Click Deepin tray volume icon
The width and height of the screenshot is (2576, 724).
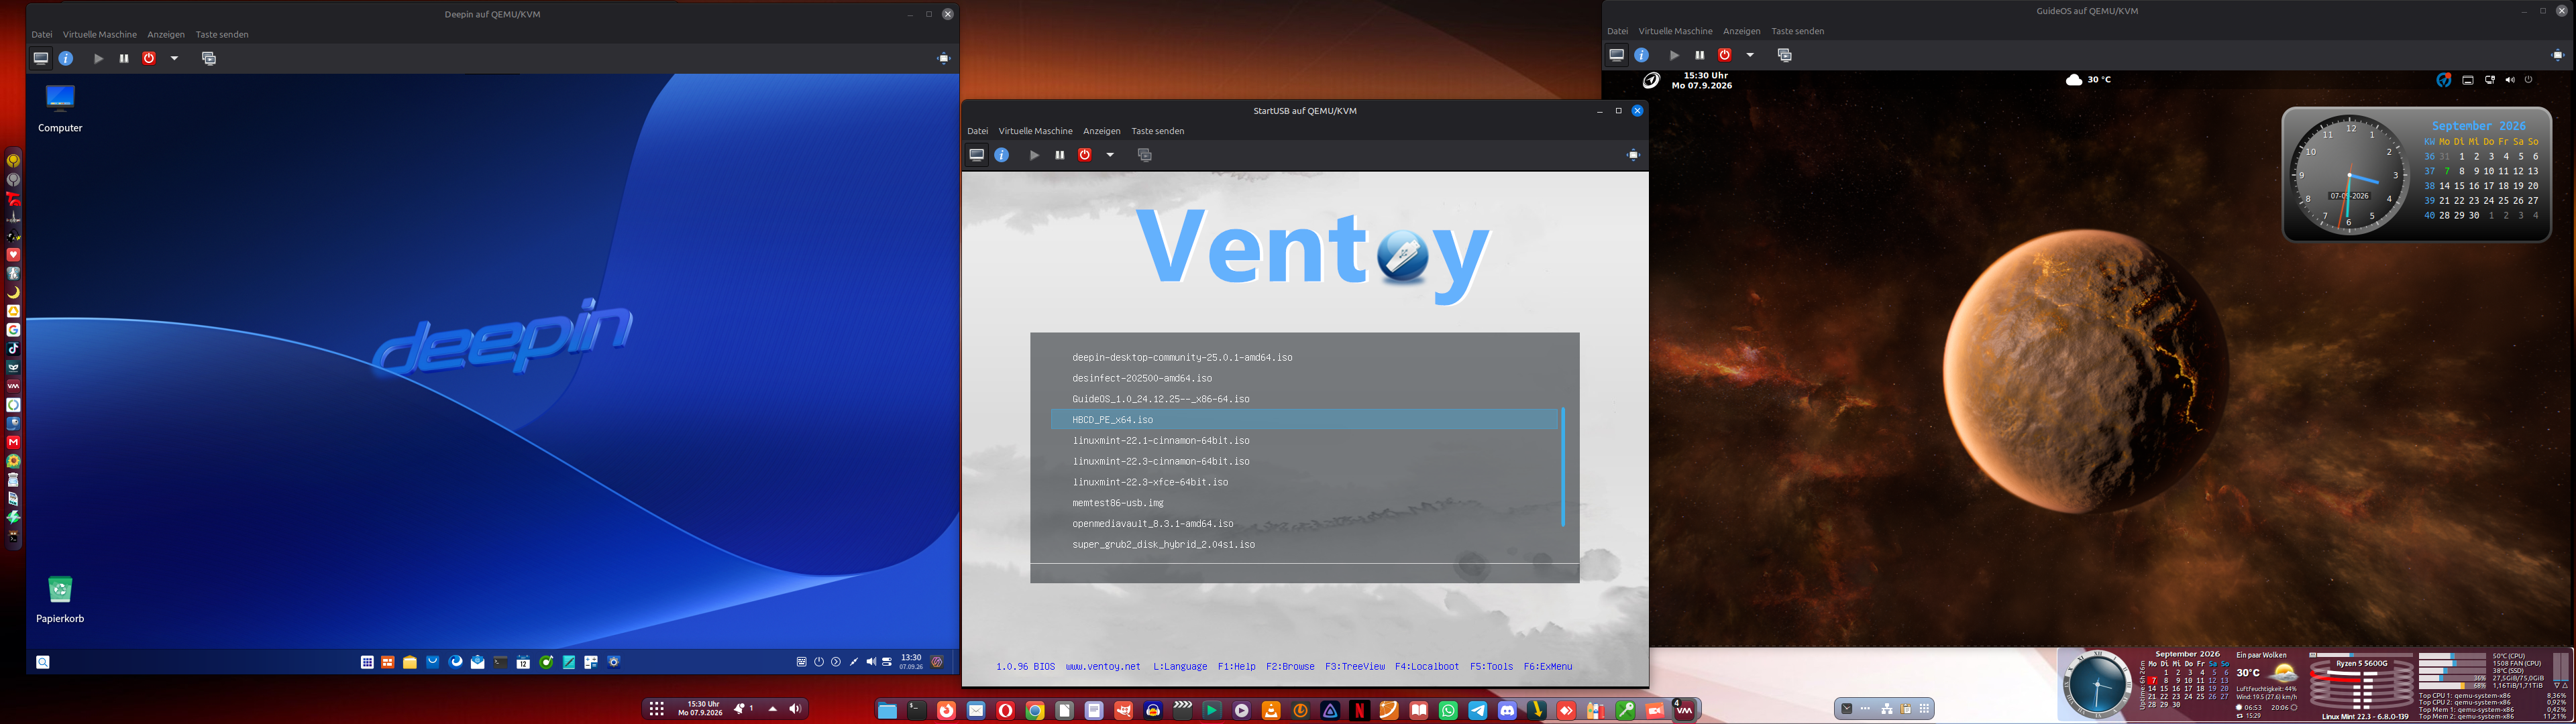tap(871, 662)
